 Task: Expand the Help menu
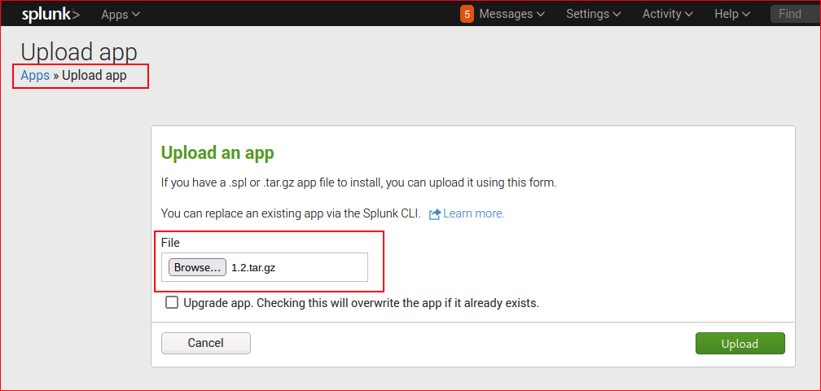pyautogui.click(x=732, y=14)
